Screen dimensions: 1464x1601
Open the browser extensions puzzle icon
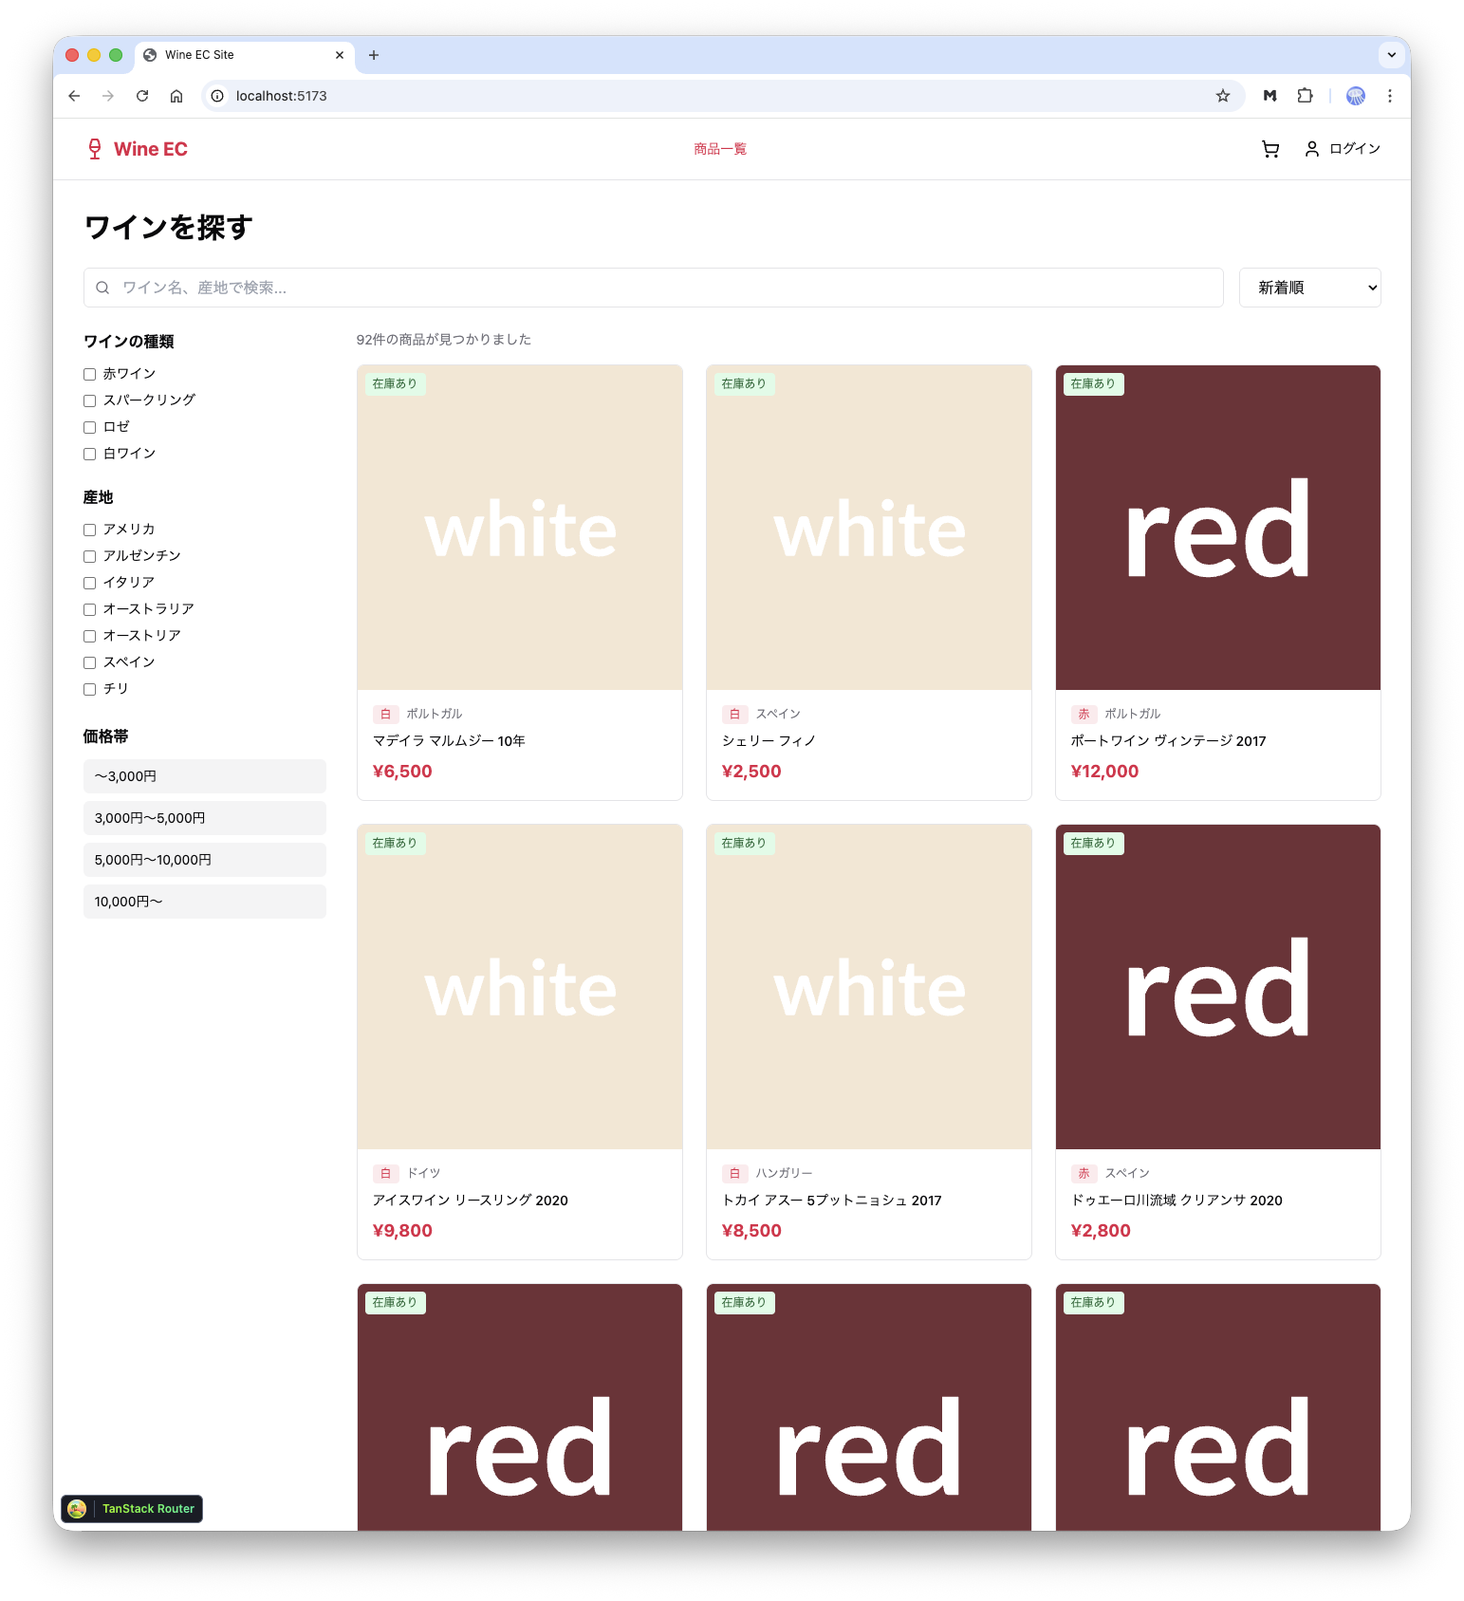pos(1305,96)
